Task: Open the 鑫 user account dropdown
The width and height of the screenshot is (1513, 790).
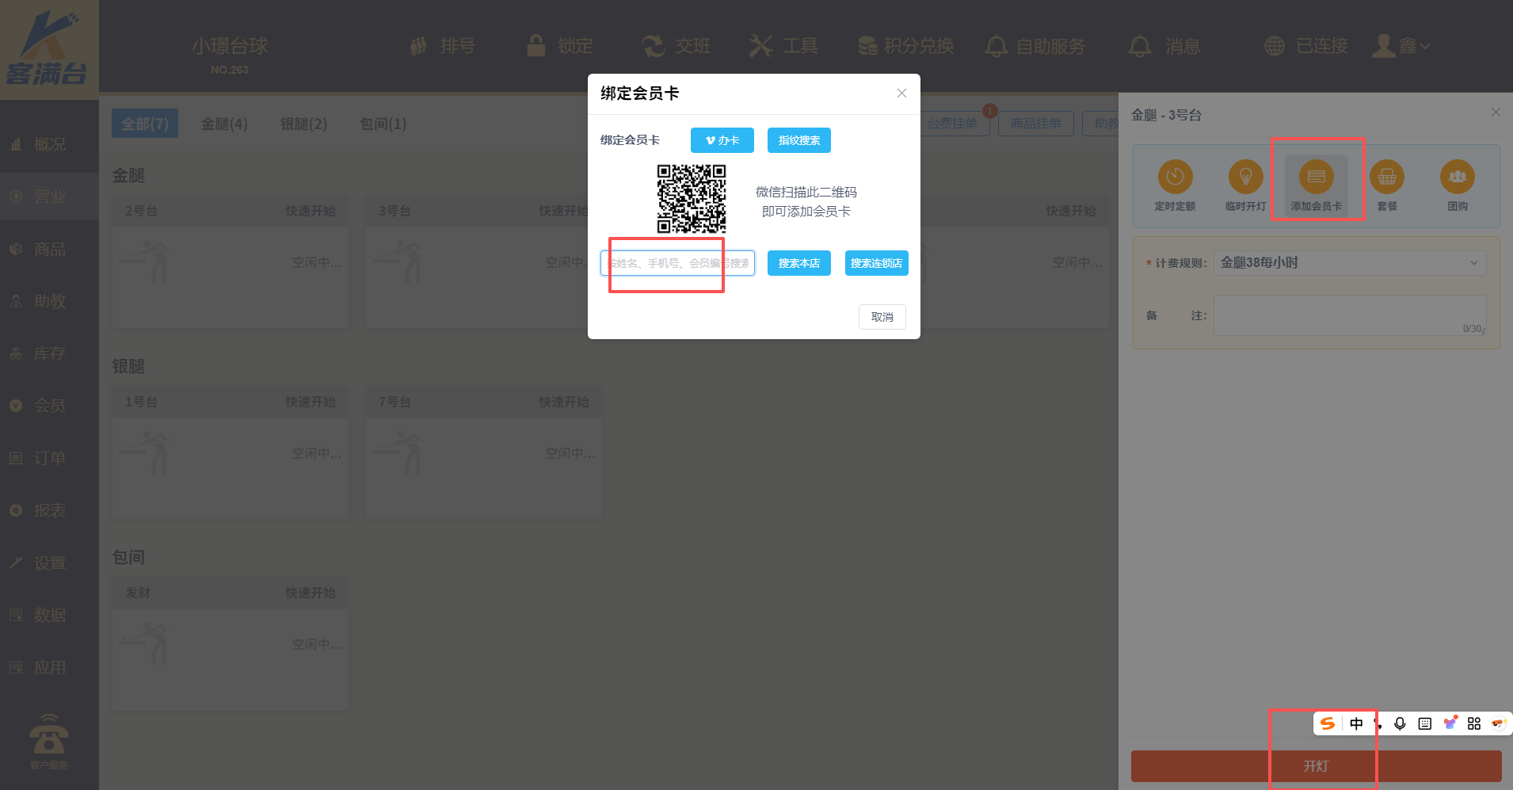Action: pos(1401,46)
